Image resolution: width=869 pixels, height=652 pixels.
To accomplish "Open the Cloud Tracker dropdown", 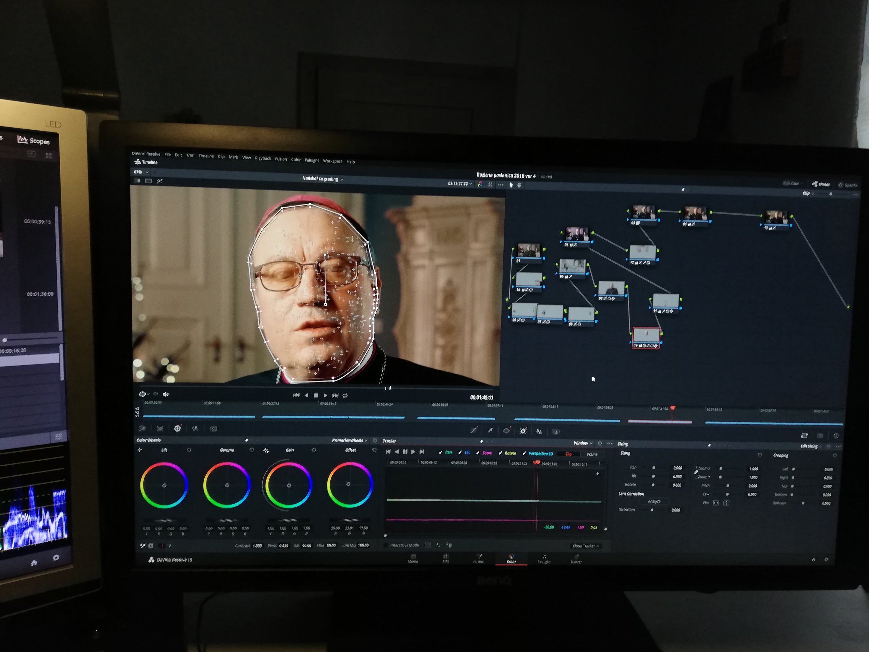I will click(586, 546).
